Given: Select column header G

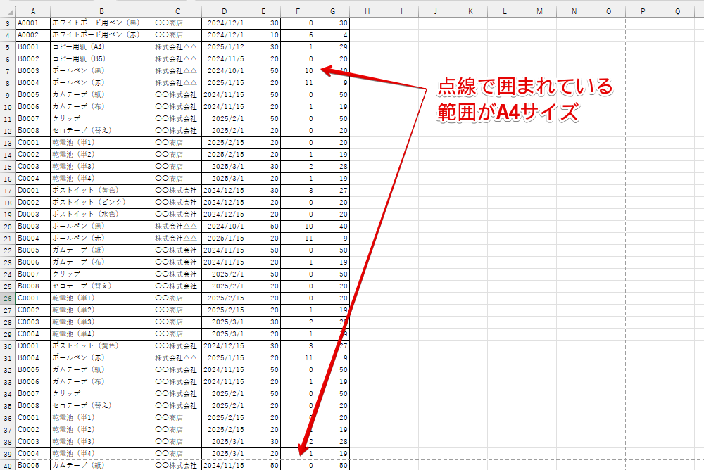Looking at the screenshot, I should tap(332, 11).
